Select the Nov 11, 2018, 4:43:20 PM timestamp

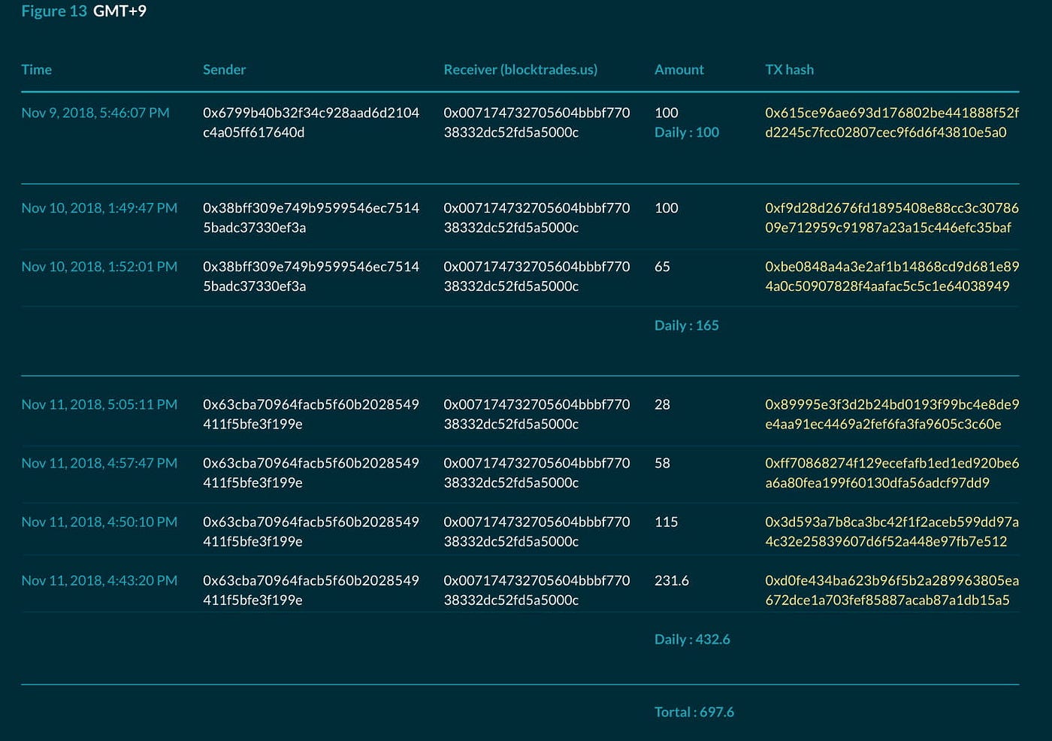coord(99,580)
